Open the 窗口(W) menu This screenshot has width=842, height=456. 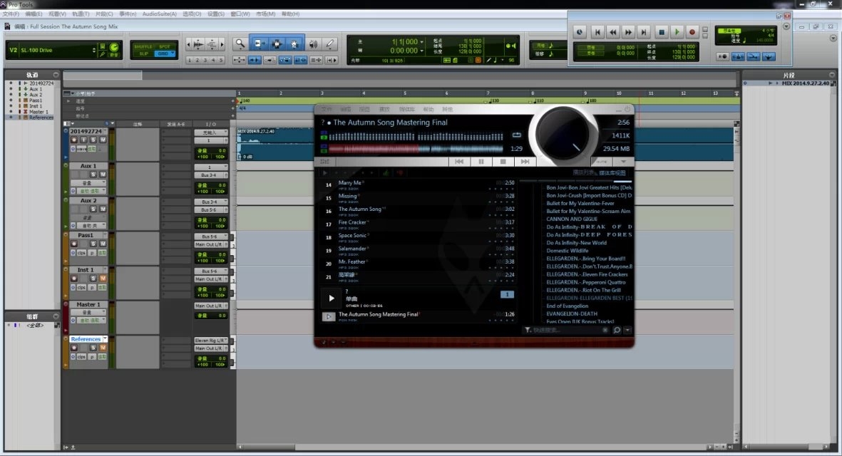tap(240, 14)
